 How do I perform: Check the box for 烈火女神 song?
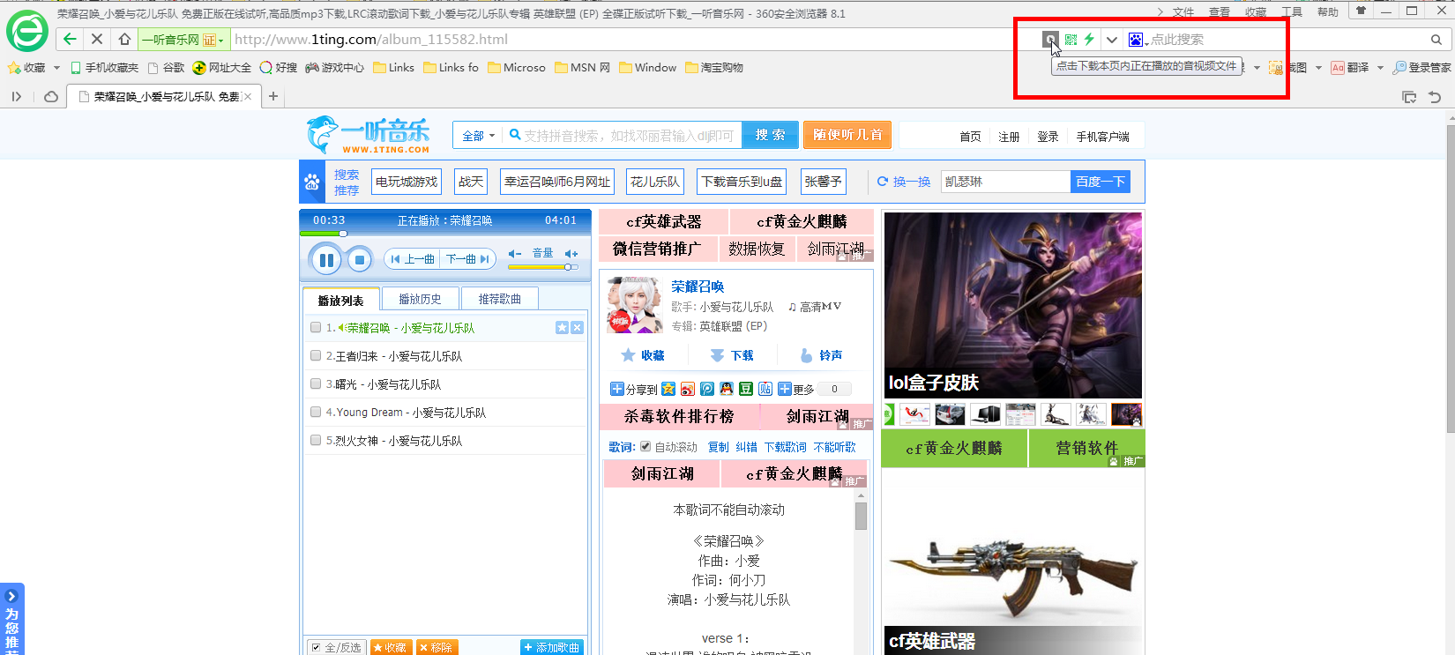[x=316, y=440]
